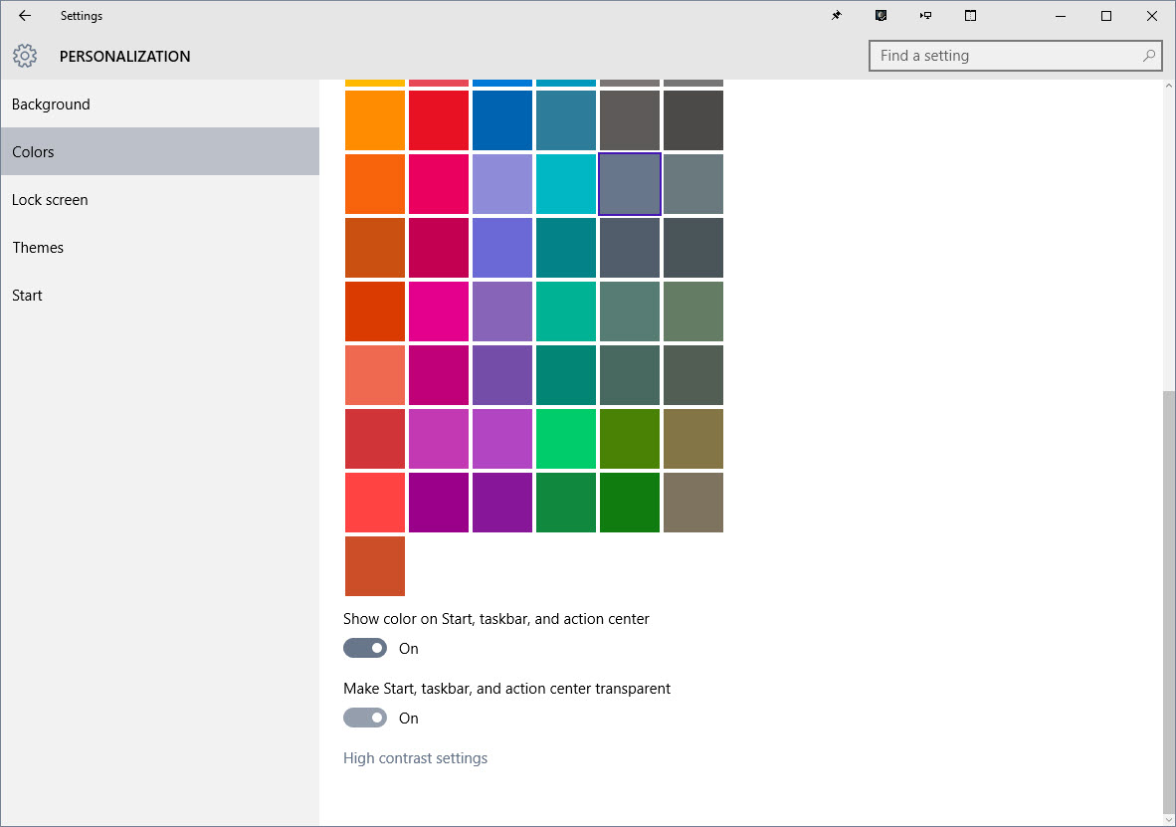Click the pin icon in title bar
This screenshot has height=827, width=1176.
click(x=837, y=16)
